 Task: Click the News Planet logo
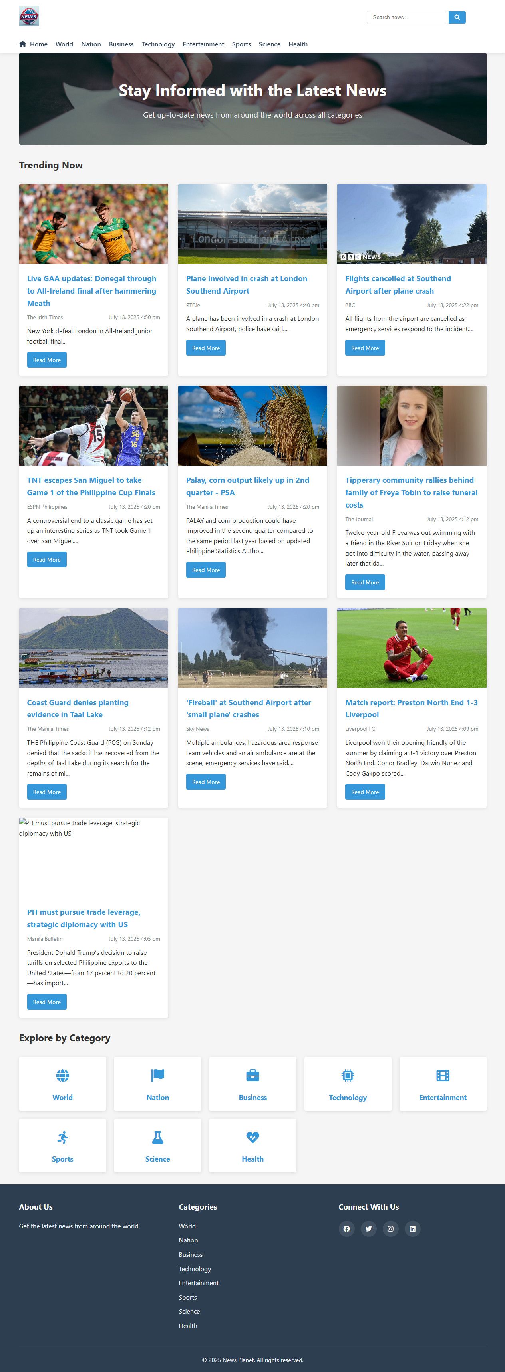(29, 16)
